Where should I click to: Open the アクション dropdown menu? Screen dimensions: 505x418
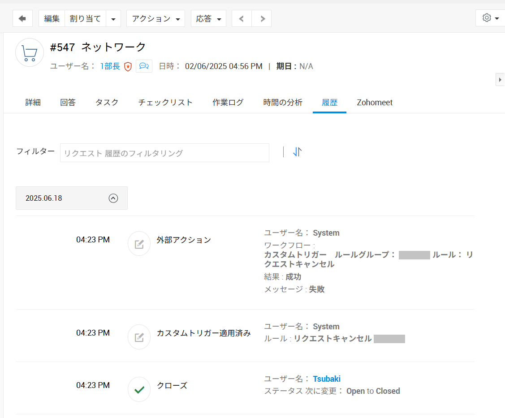[x=155, y=18]
